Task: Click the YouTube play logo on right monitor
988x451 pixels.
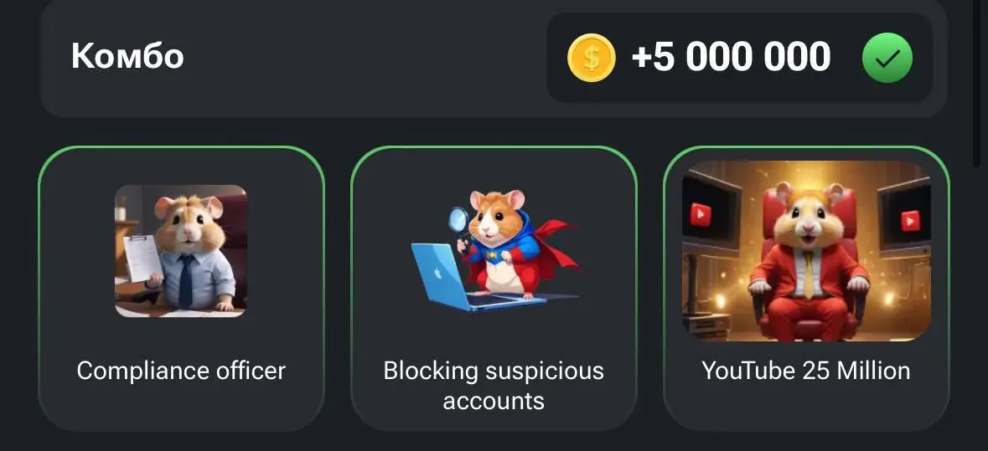Action: pos(910,221)
